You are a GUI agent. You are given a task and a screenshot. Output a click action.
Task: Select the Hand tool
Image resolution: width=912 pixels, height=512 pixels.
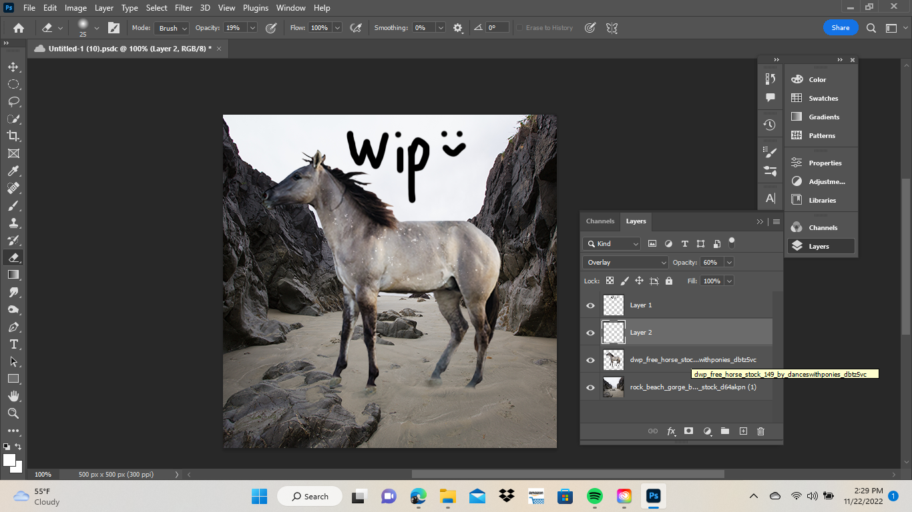pos(13,396)
